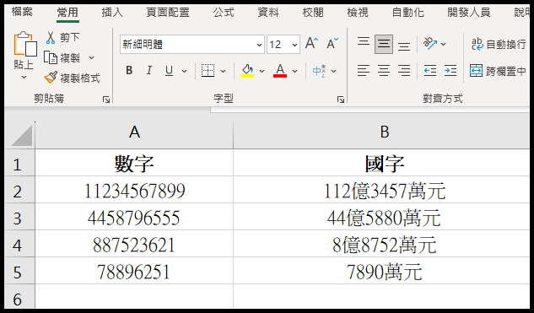This screenshot has width=534, height=313.
Task: Toggle Bold formatting
Action: pos(129,71)
